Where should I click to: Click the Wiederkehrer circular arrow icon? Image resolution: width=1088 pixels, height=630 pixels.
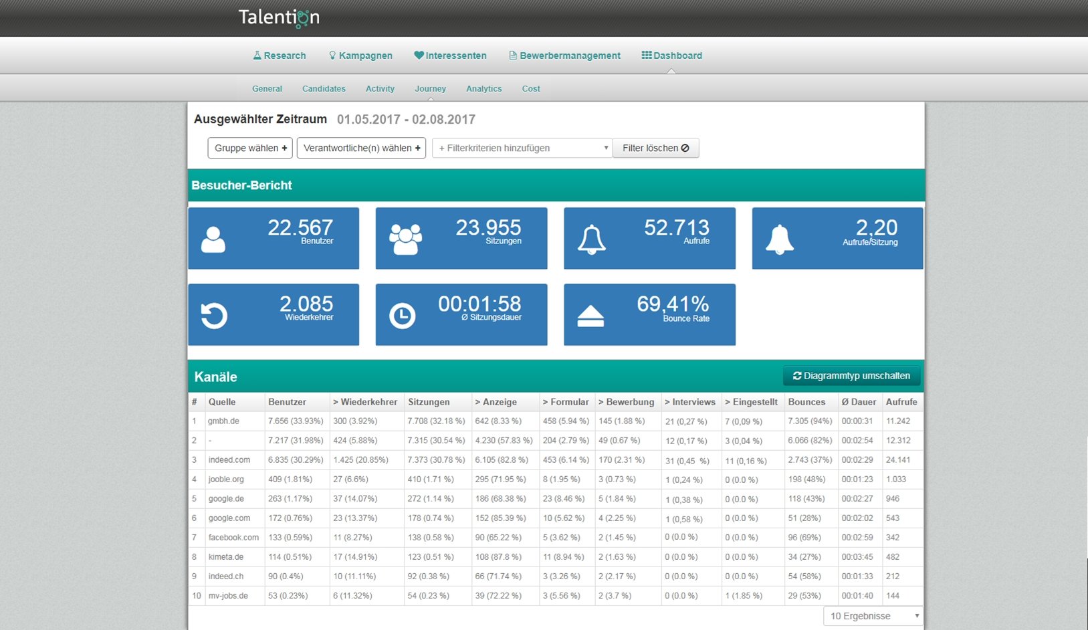tap(214, 316)
